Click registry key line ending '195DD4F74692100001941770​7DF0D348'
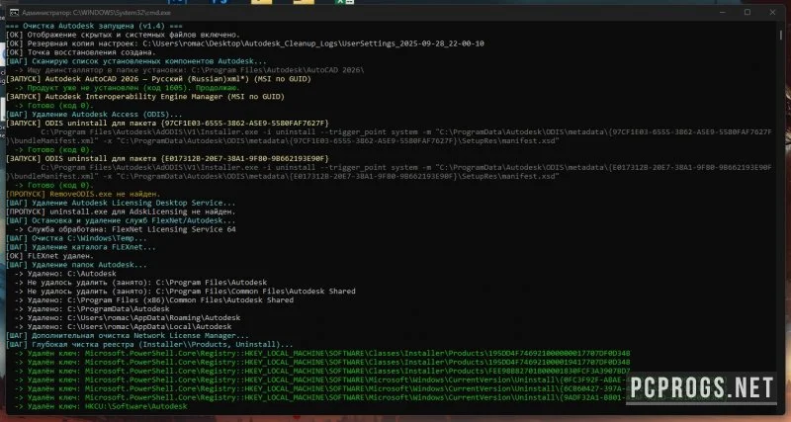The width and height of the screenshot is (791, 422). (x=322, y=362)
